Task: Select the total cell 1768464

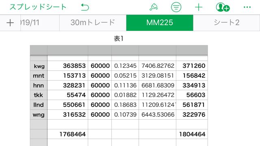Action: (x=68, y=134)
